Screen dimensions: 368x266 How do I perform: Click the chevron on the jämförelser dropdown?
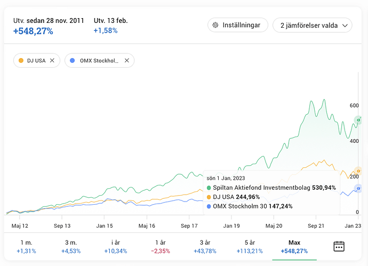click(x=345, y=26)
